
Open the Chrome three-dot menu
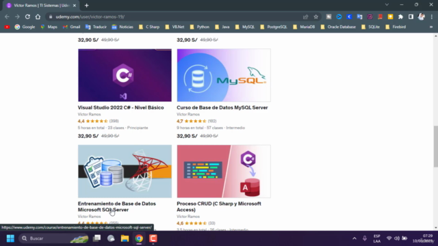[x=432, y=16]
